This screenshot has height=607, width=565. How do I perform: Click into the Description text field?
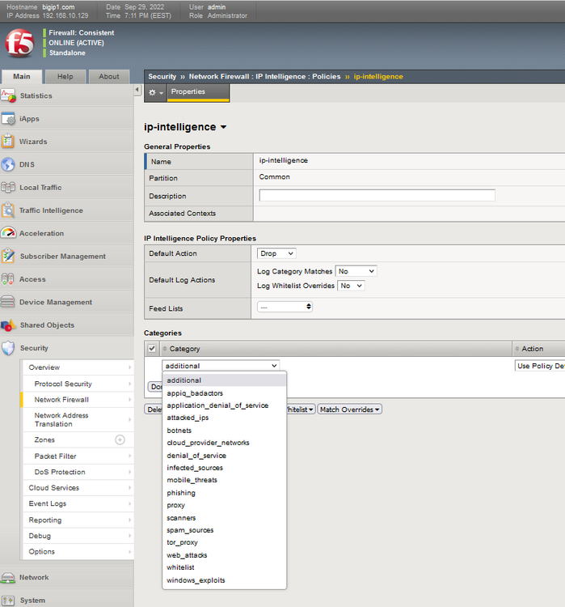377,196
